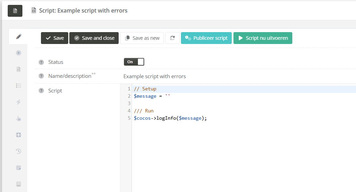This screenshot has height=192, width=356.
Task: Click the help icon beside Script
Action: click(x=41, y=91)
